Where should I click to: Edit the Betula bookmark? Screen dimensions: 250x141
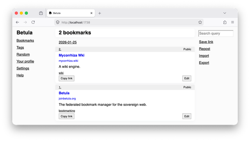point(187,116)
